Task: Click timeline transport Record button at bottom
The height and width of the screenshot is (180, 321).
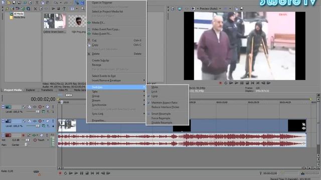Action: click(60, 173)
